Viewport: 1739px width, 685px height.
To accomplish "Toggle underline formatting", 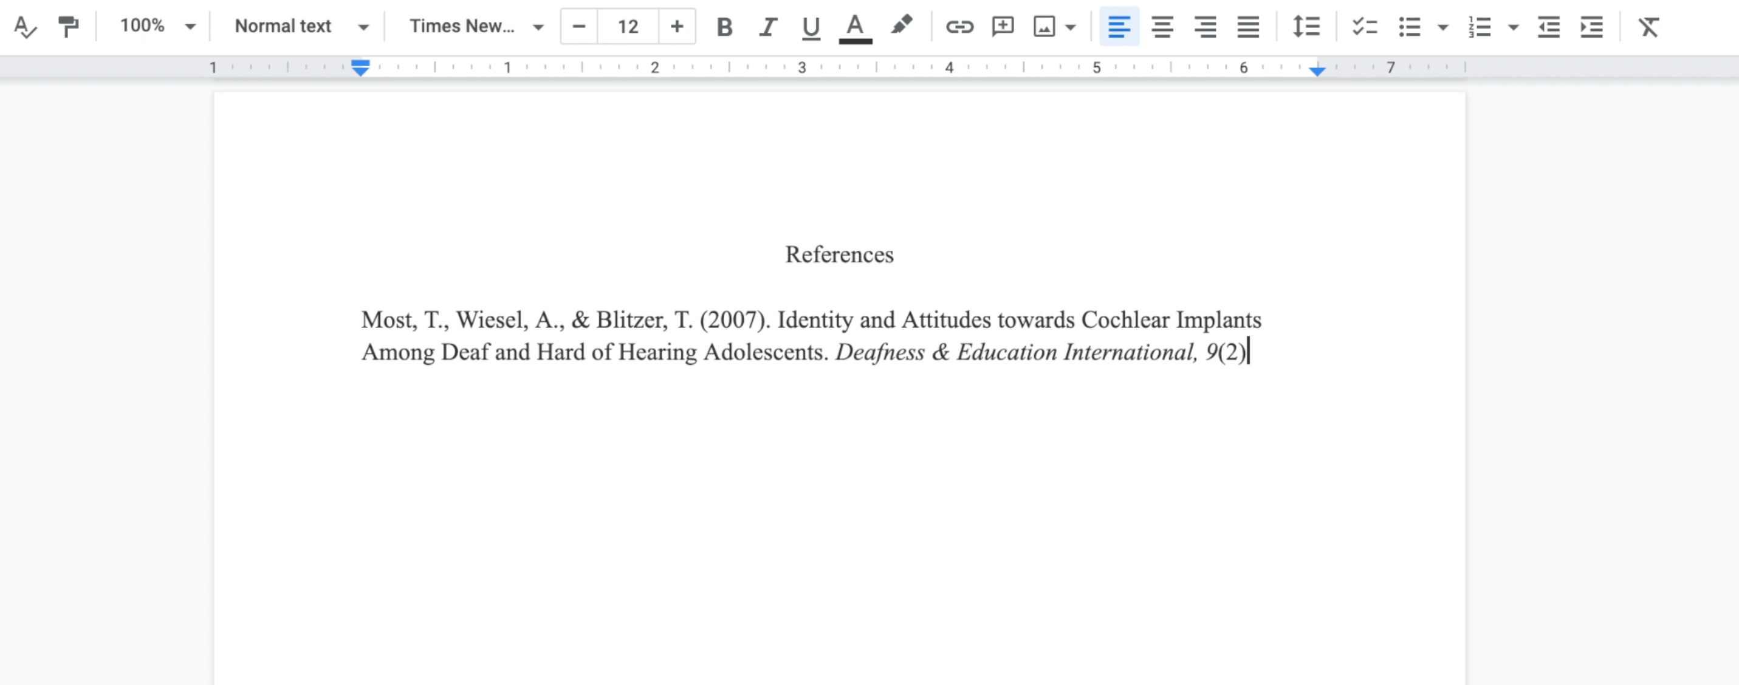I will coord(811,27).
